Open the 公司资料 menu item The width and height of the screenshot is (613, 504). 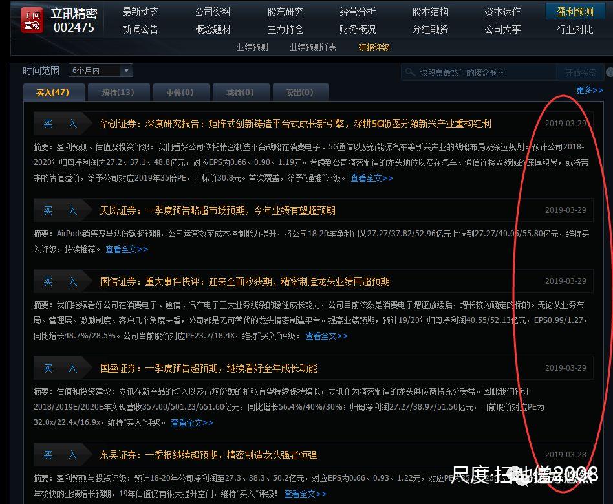pos(213,12)
